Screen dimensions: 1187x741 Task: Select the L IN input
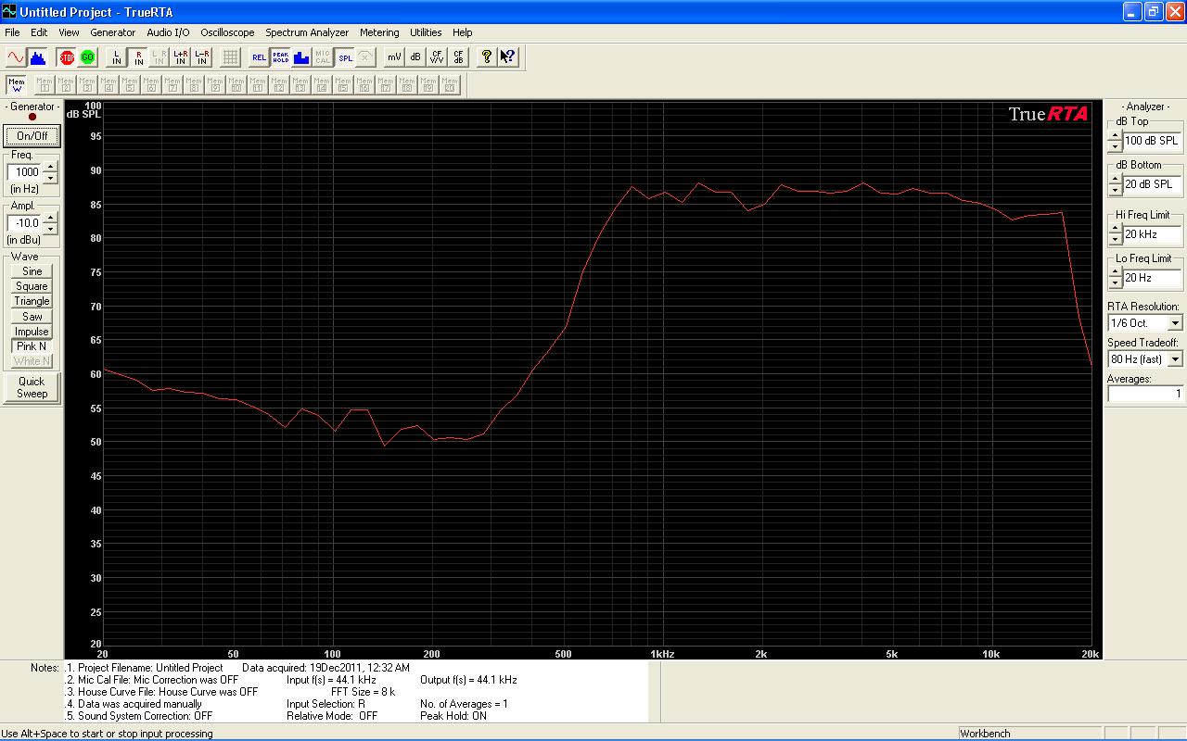click(x=117, y=57)
